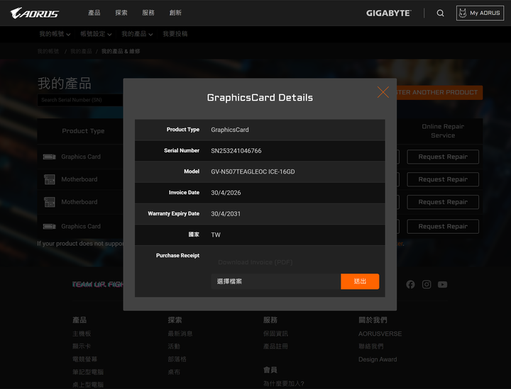Screen dimensions: 511x389
Task: Click the Search Serial Number field
Action: (x=80, y=100)
